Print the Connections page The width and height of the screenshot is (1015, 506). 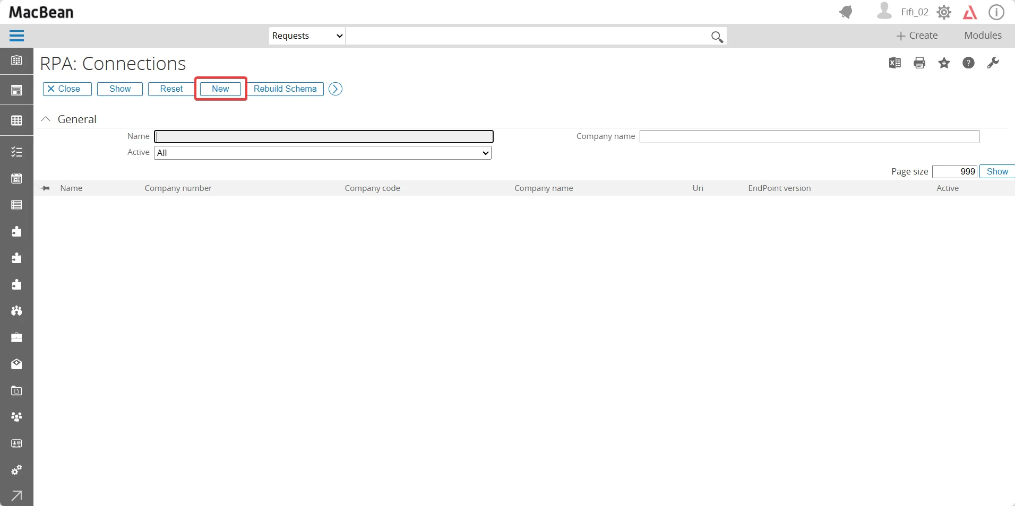pyautogui.click(x=919, y=63)
